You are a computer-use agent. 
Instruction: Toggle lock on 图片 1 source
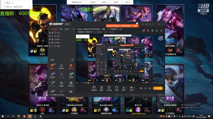(x=52, y=43)
